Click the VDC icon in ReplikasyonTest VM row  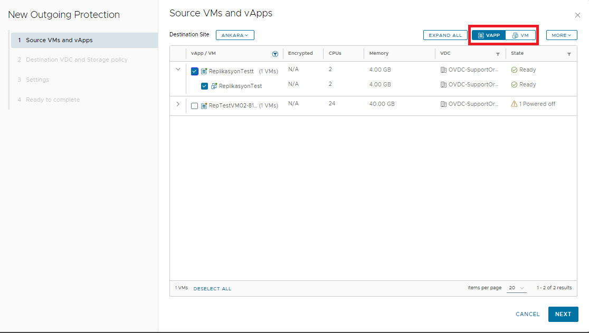(x=443, y=84)
